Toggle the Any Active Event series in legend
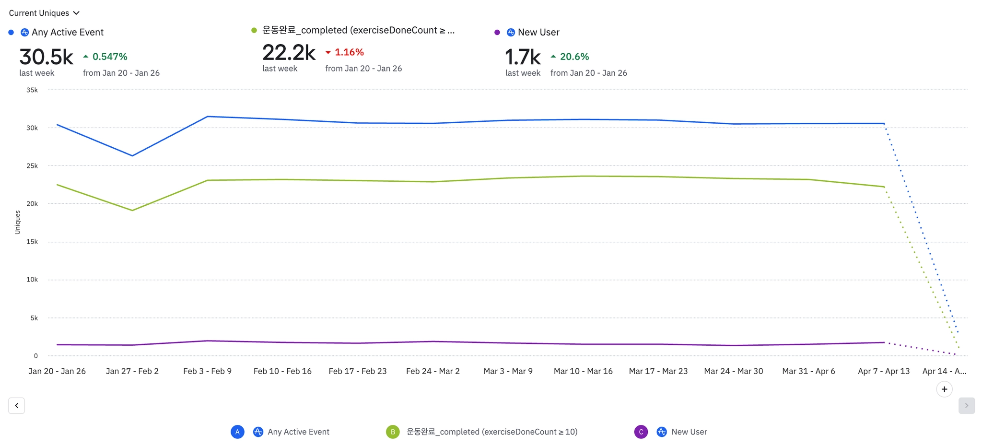The image size is (982, 447). (298, 432)
